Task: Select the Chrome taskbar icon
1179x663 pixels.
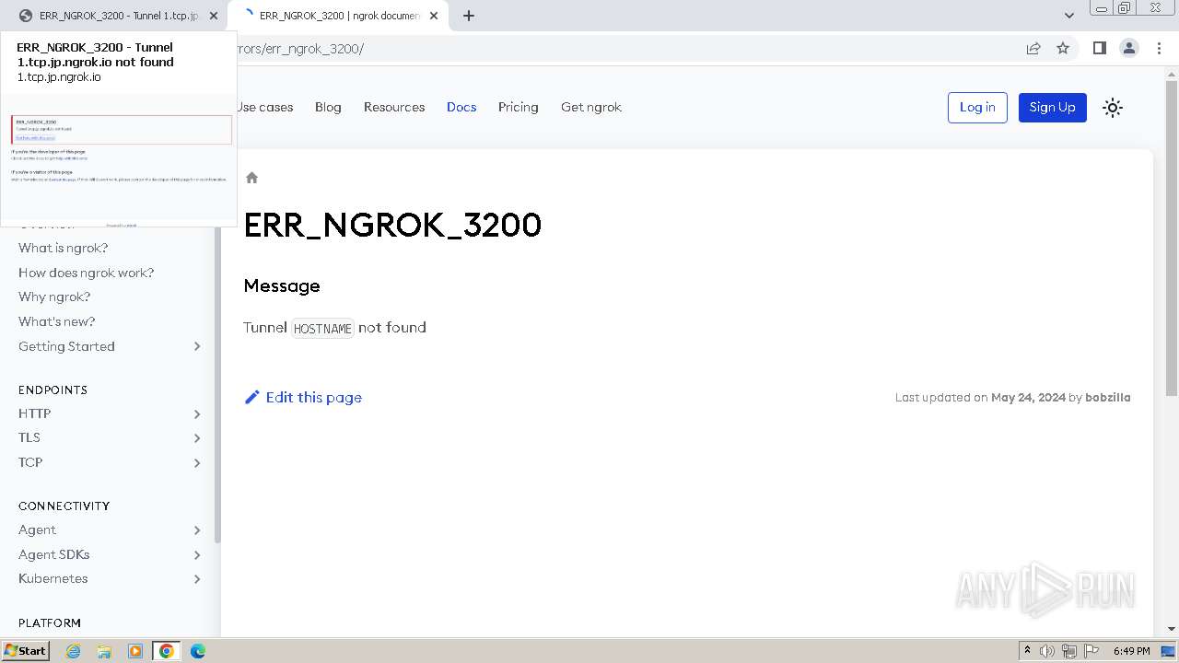Action: (x=167, y=651)
